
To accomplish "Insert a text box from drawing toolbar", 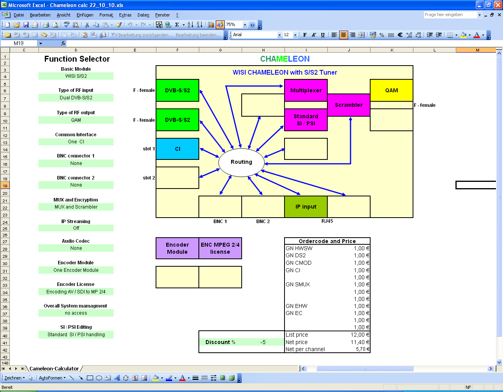I will tap(108, 378).
